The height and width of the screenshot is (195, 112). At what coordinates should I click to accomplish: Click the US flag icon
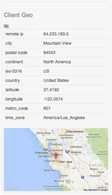[6, 26]
